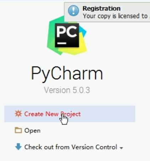Select the Create New Project text
The image size is (150, 161).
(x=52, y=114)
